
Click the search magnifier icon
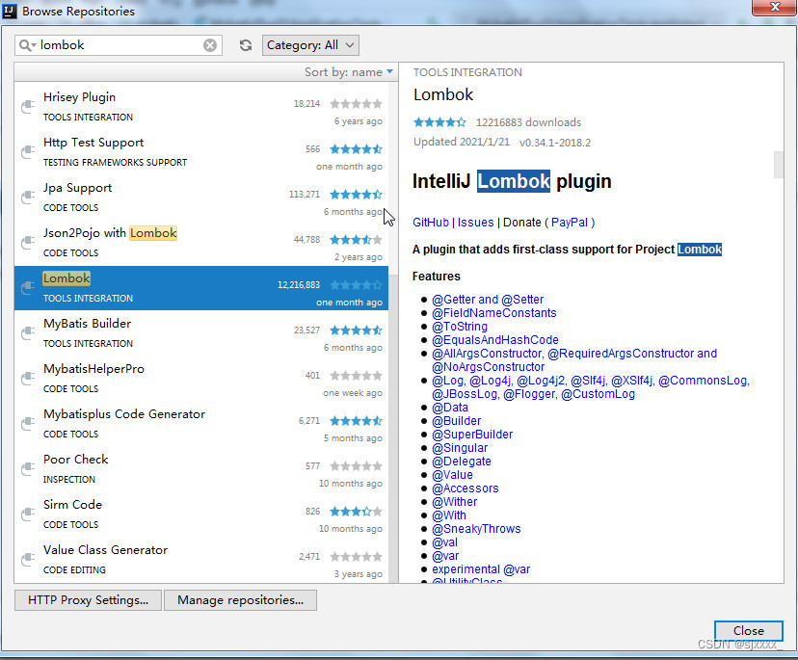(26, 45)
